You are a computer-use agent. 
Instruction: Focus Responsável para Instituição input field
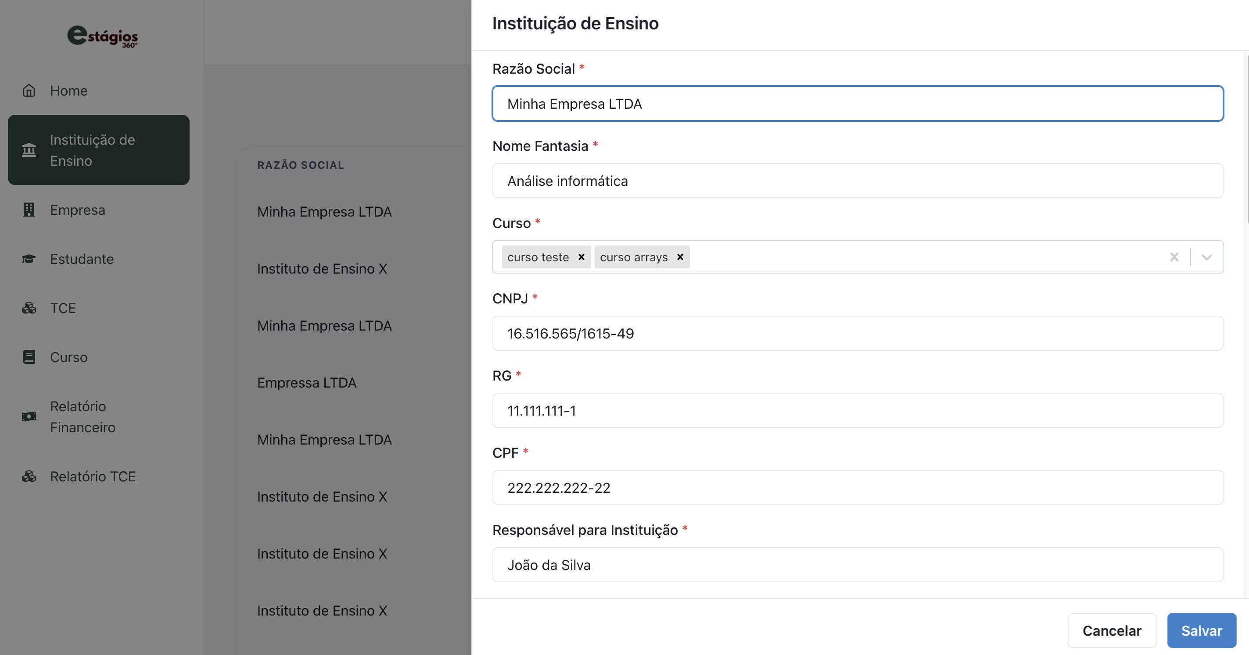(858, 565)
